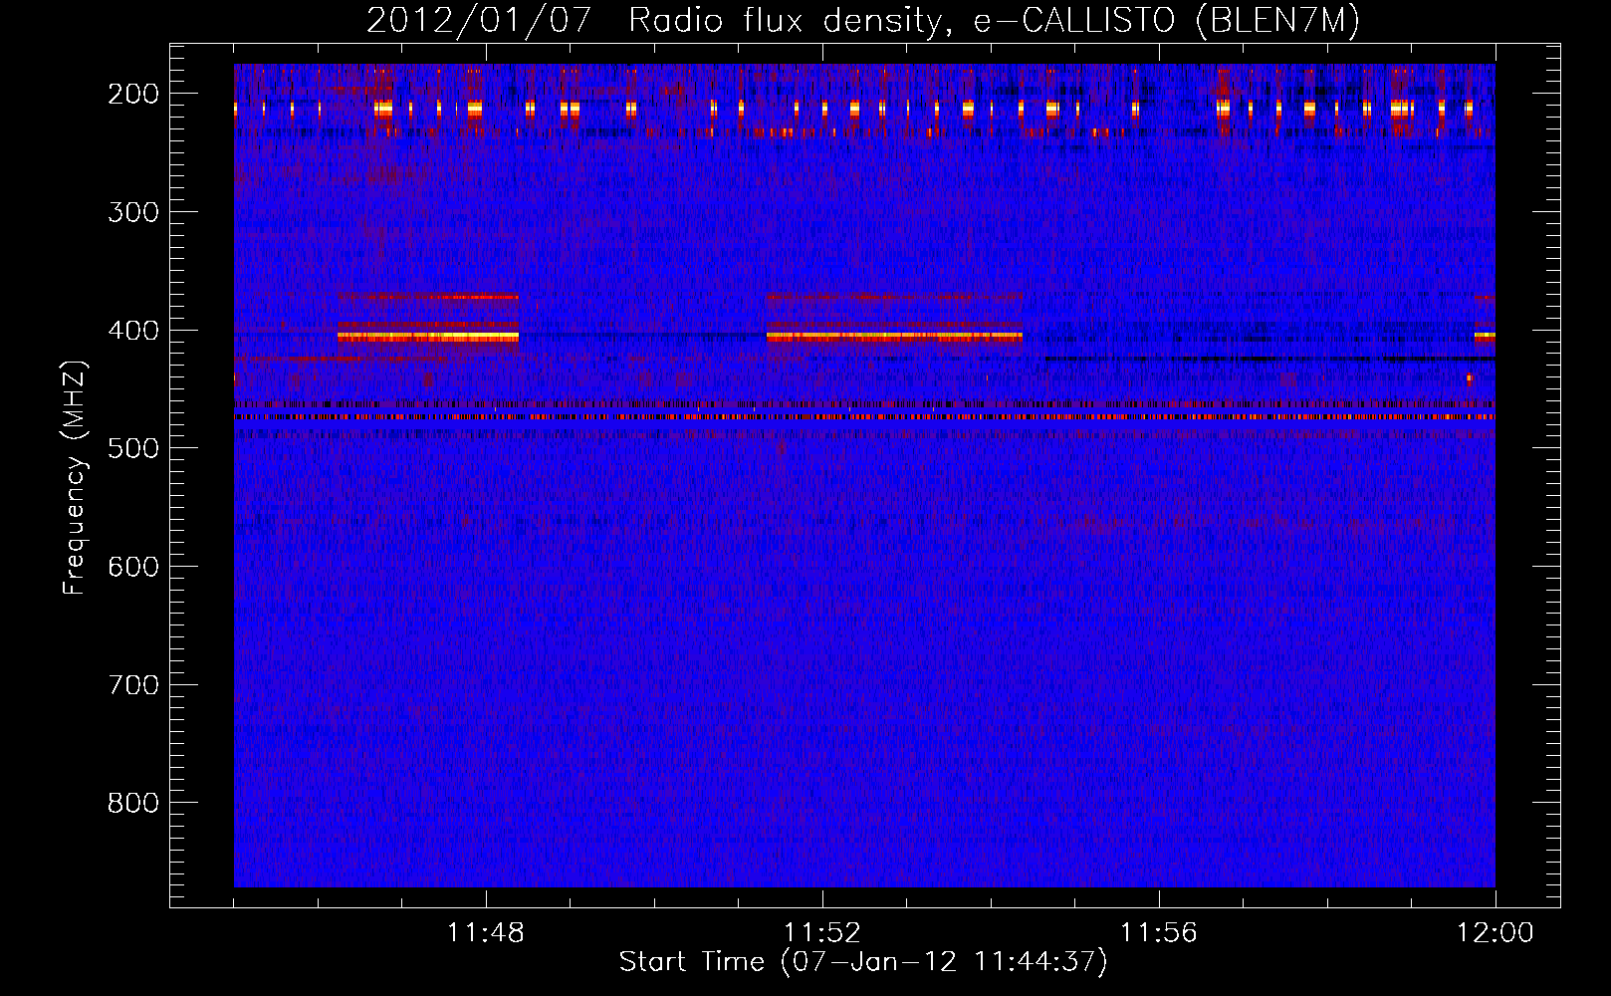Click the 12:00 time tick label

(1496, 933)
